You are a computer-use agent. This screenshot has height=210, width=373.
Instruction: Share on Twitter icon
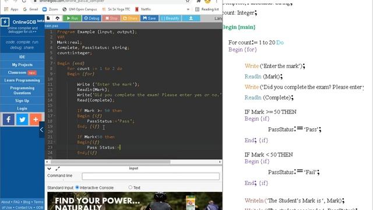tap(22, 119)
